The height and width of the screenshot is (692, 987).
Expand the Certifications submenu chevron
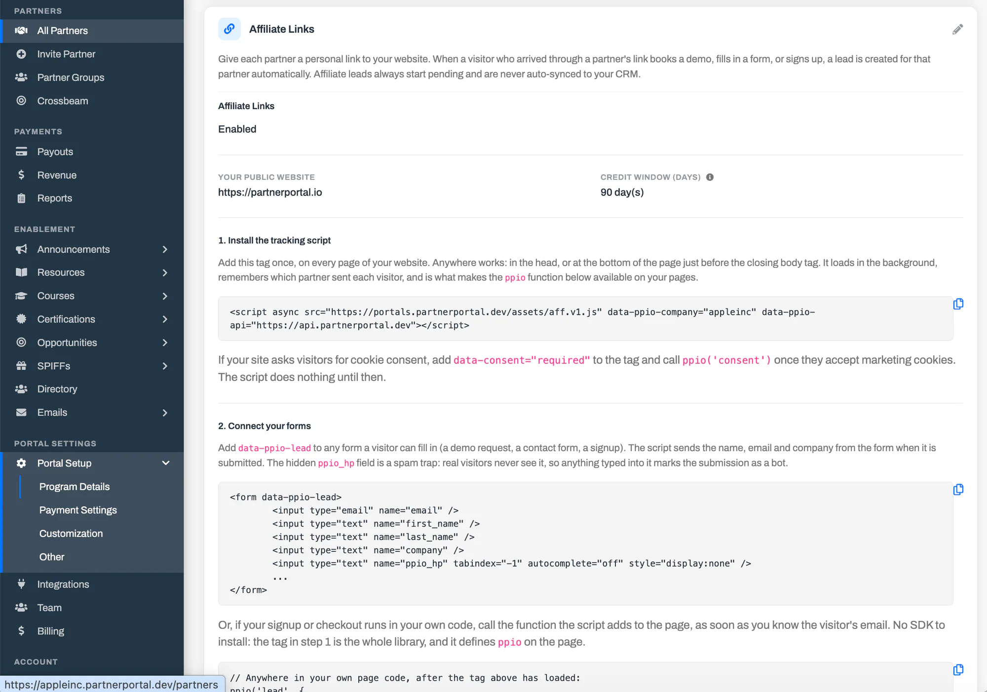click(x=165, y=319)
